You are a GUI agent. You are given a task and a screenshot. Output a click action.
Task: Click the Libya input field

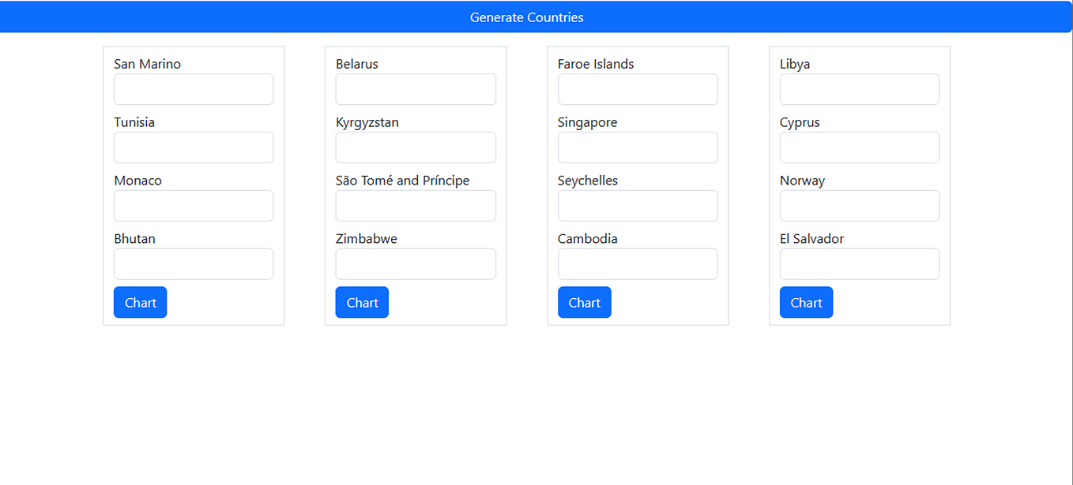(x=859, y=89)
